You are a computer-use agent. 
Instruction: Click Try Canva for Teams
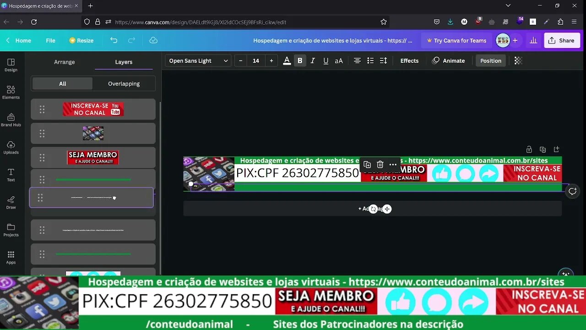pyautogui.click(x=456, y=40)
